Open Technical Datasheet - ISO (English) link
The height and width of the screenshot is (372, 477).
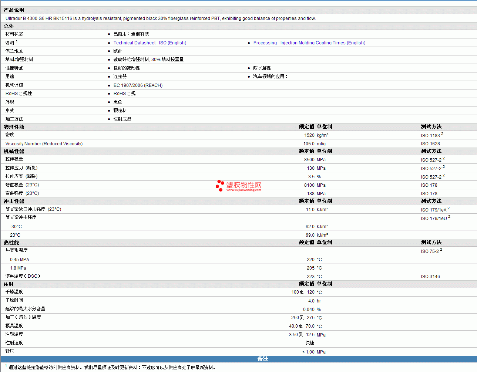150,43
